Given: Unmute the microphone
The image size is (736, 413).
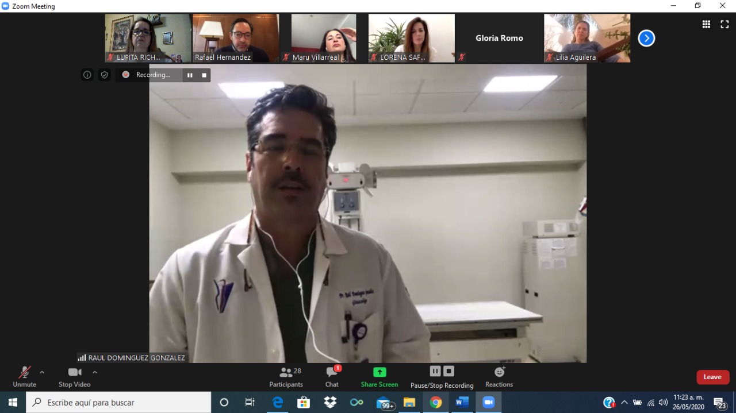Looking at the screenshot, I should pos(24,377).
